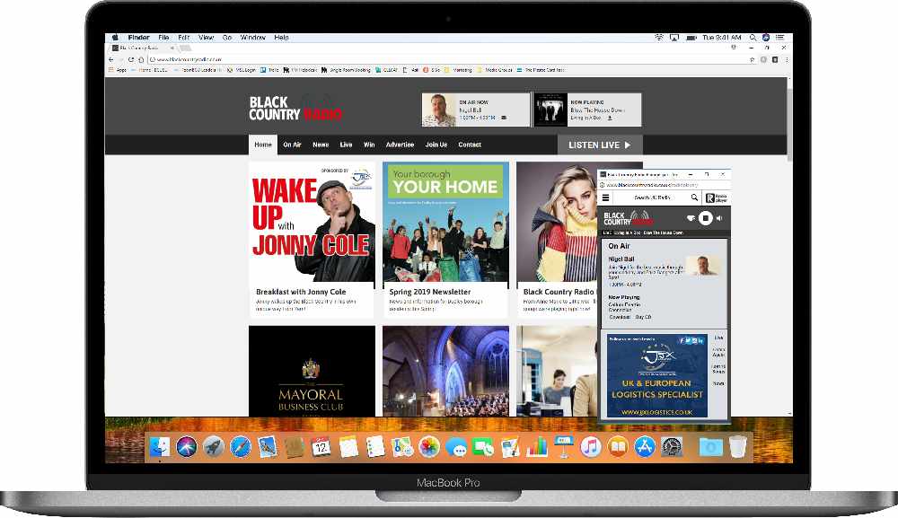Open the Photos app in dock
The width and height of the screenshot is (898, 518).
pos(429,447)
